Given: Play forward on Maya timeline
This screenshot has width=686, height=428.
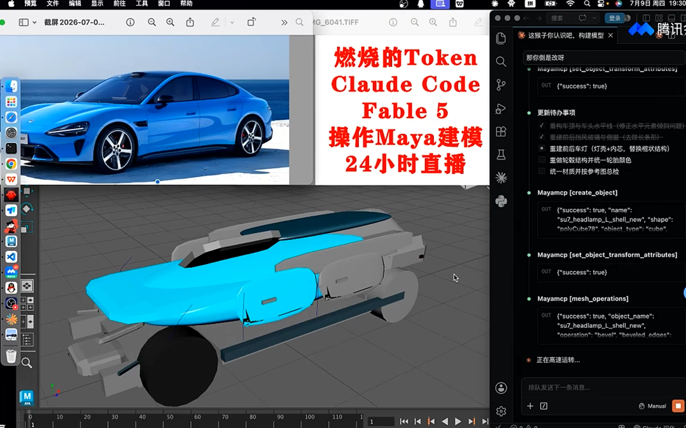Looking at the screenshot, I should pos(457,422).
